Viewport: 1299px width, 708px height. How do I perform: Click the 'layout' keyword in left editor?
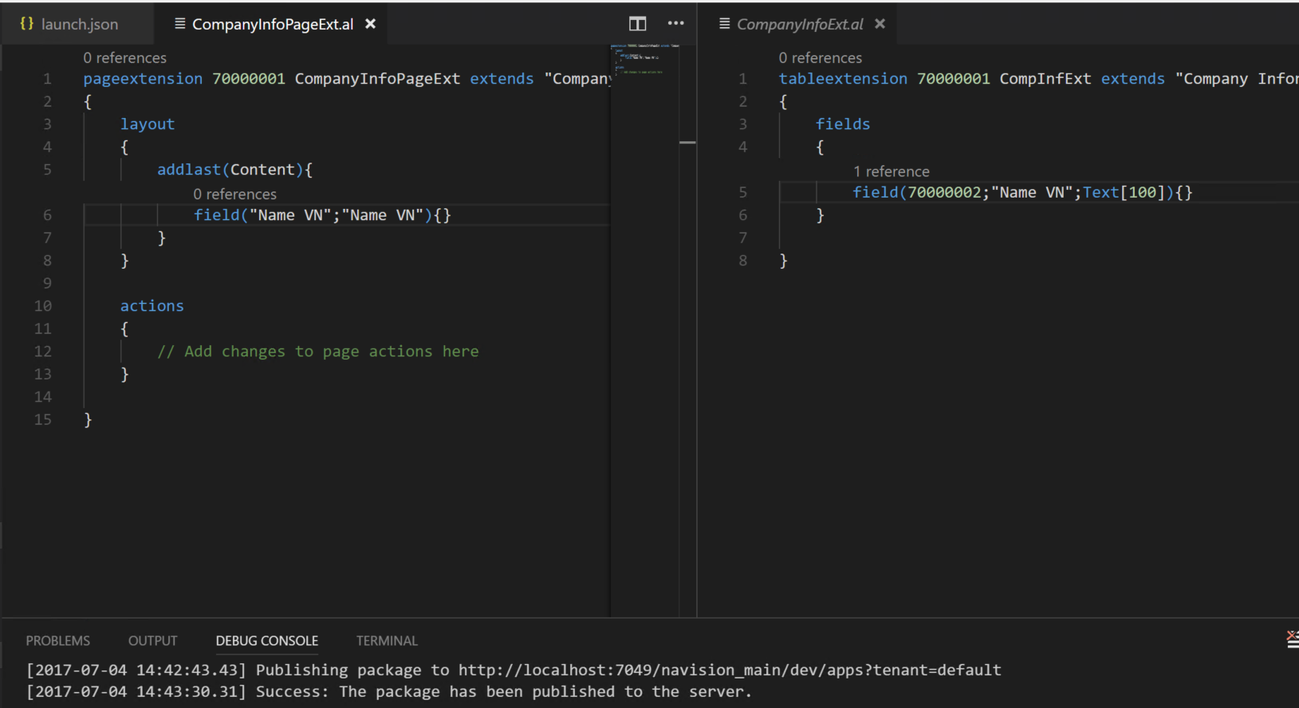148,124
